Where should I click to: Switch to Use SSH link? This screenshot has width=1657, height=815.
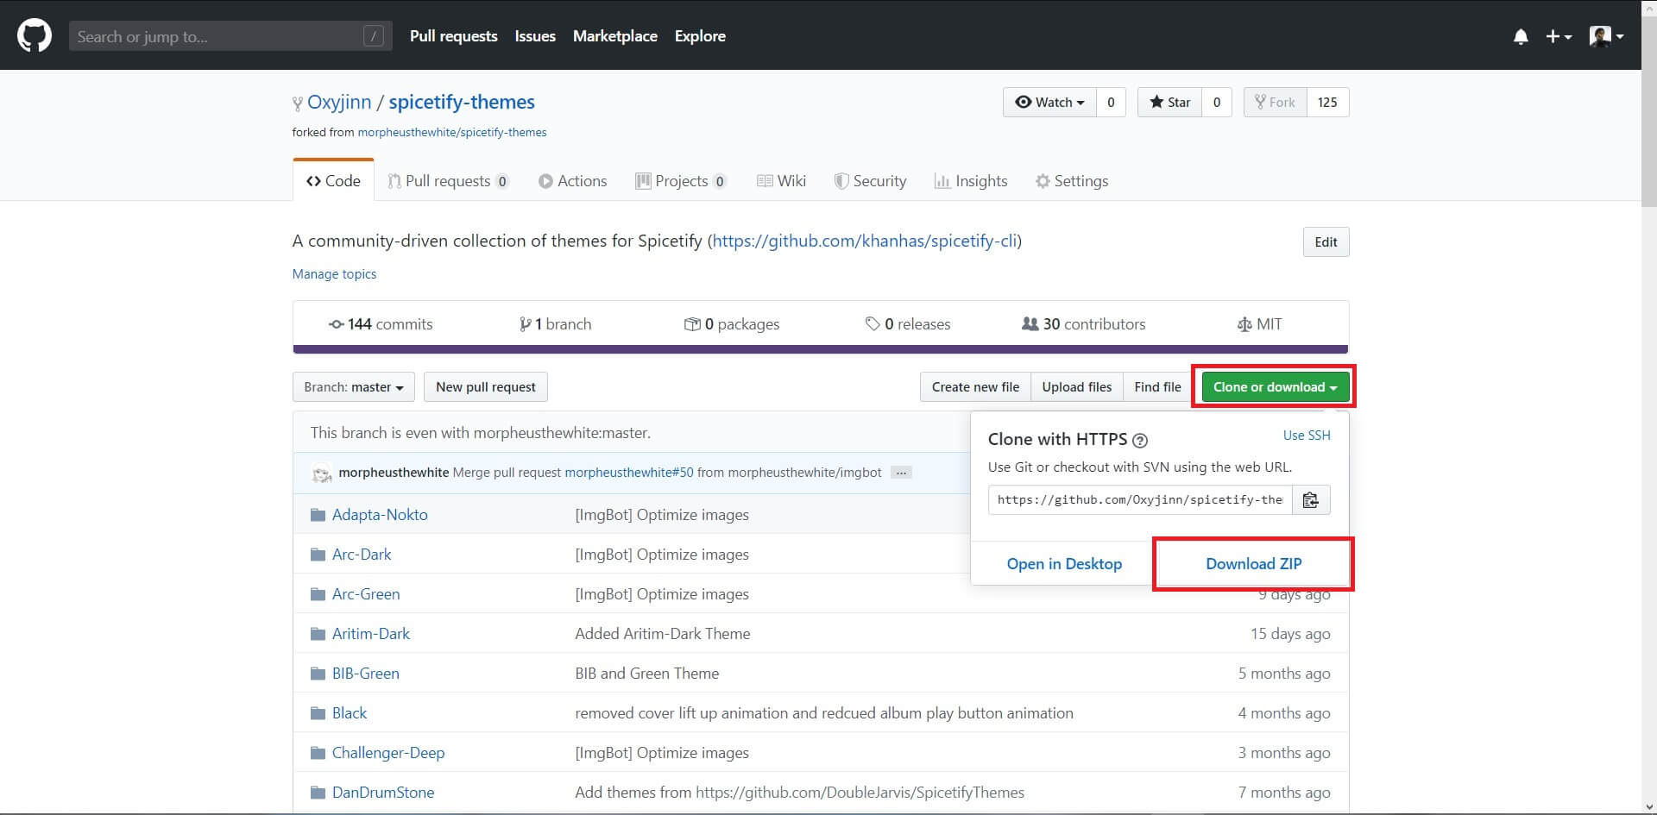(x=1306, y=436)
